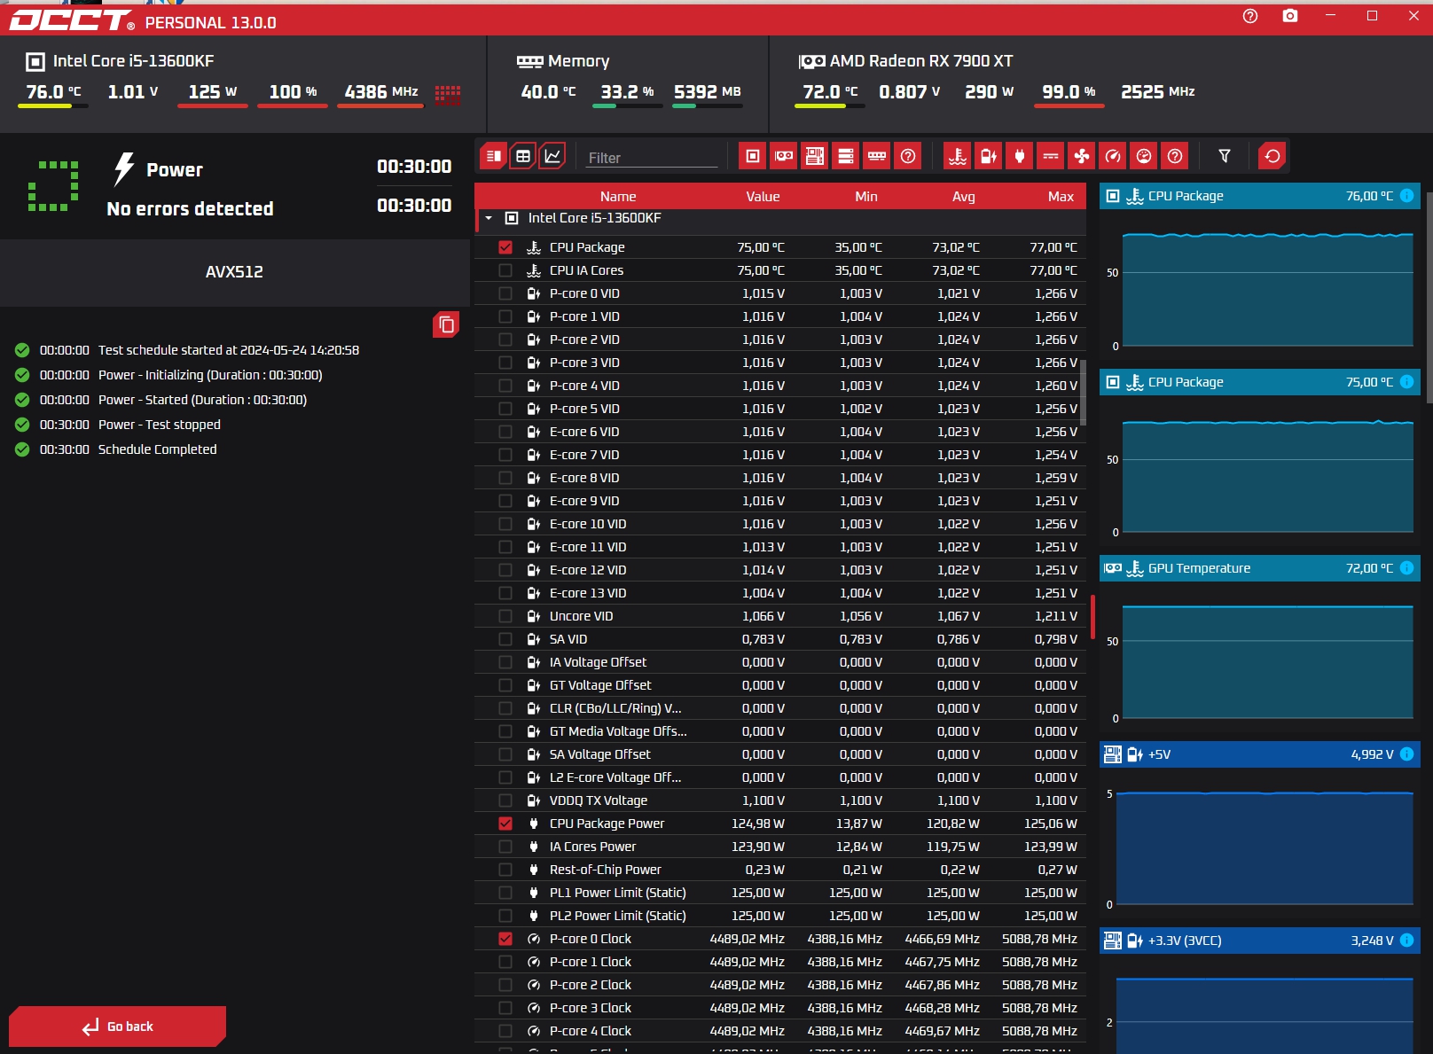Open the funnel filter options icon
Image resolution: width=1433 pixels, height=1054 pixels.
click(x=1225, y=156)
